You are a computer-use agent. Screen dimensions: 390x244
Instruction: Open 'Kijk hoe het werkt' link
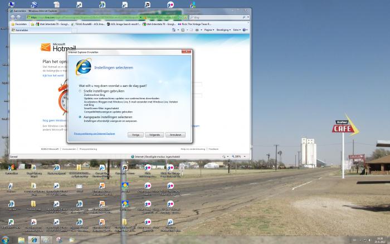[x=53, y=75]
